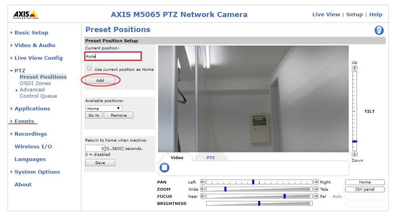This screenshot has width=396, height=214.
Task: Click the Go to button
Action: (94, 115)
